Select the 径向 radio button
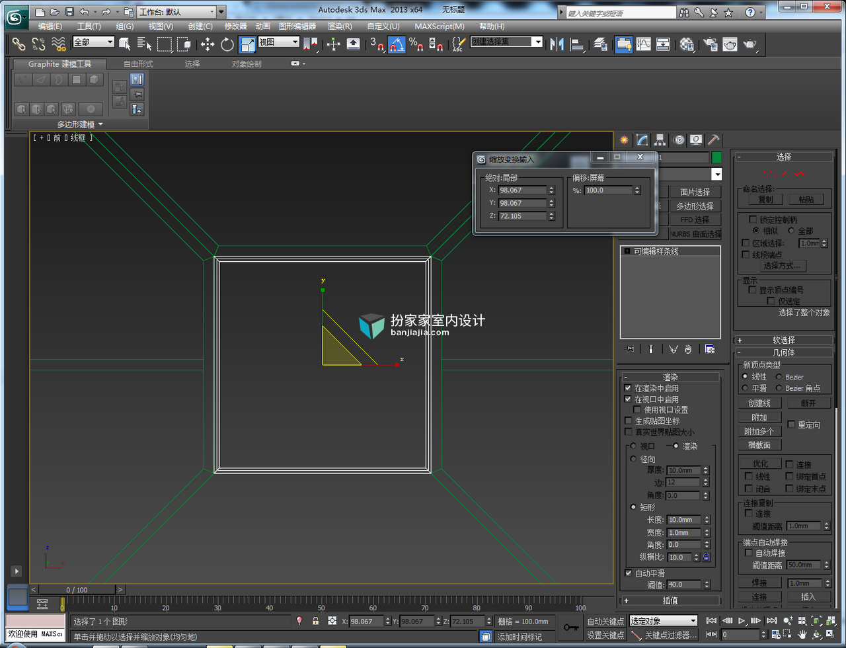The width and height of the screenshot is (846, 648). (x=634, y=459)
